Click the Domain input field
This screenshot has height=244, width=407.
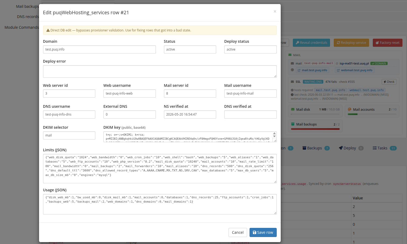[99, 49]
